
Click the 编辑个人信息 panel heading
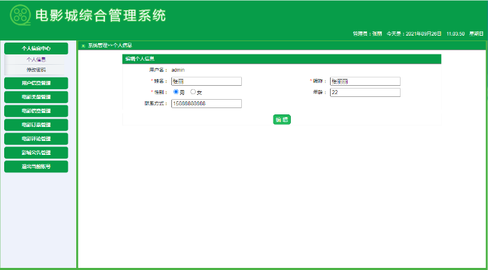pyautogui.click(x=140, y=59)
